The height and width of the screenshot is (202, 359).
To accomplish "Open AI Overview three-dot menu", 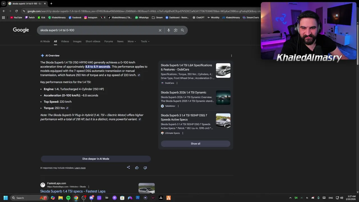I will [231, 56].
